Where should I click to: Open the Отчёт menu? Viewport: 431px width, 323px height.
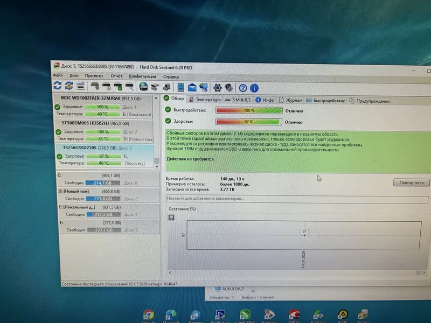point(116,76)
